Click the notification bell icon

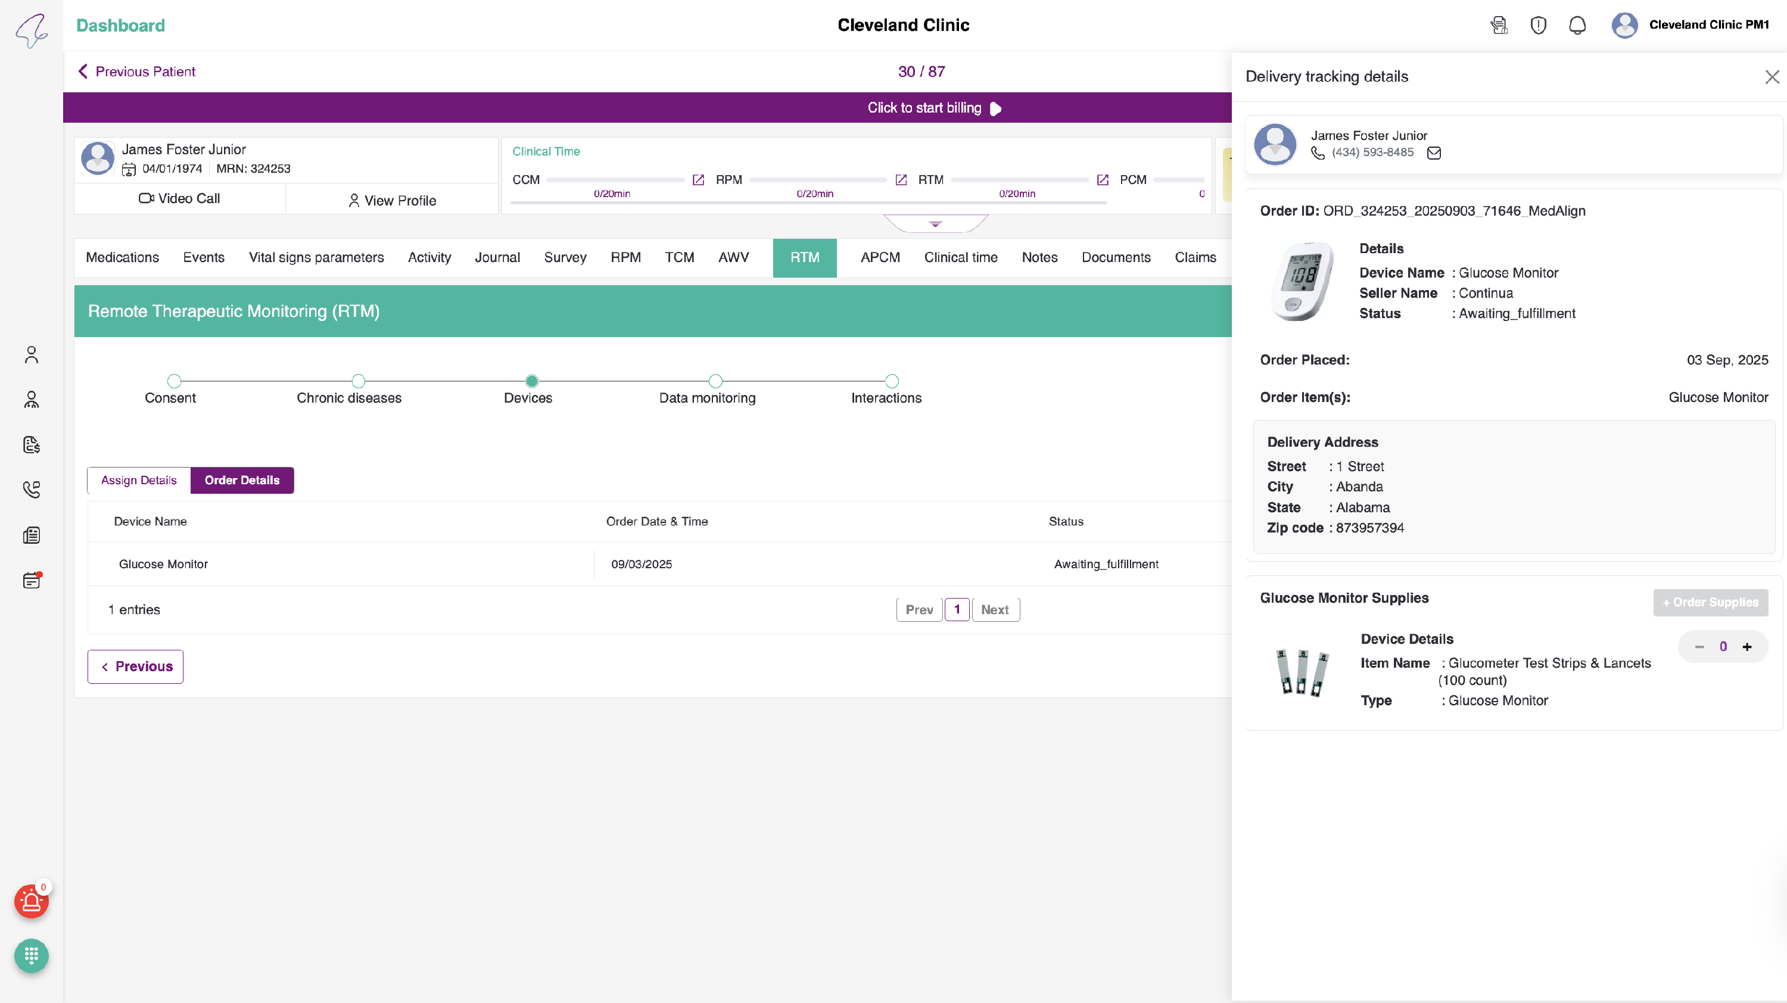click(1577, 26)
